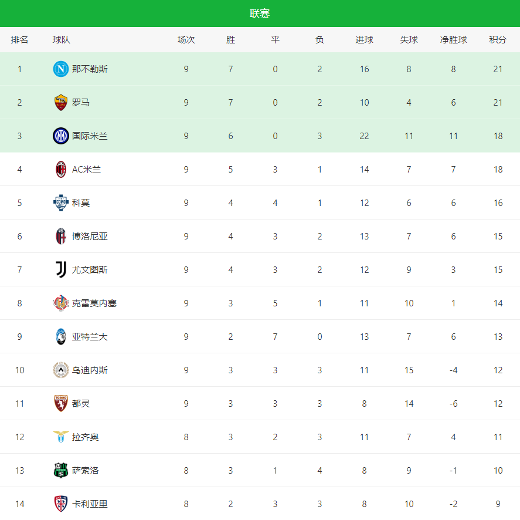Select the 联赛 tab header
The height and width of the screenshot is (520, 520).
(x=260, y=13)
